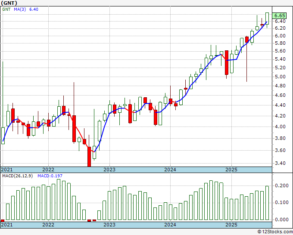Click 2025 on the price chart time axis
Screen dimensions: 293x235
tap(231, 170)
